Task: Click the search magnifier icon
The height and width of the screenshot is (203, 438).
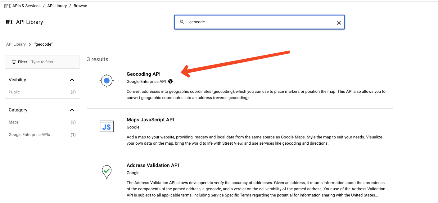Action: click(182, 22)
